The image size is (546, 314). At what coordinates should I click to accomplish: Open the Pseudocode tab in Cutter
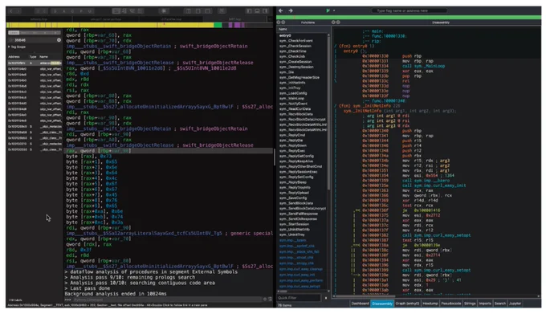coord(451,304)
